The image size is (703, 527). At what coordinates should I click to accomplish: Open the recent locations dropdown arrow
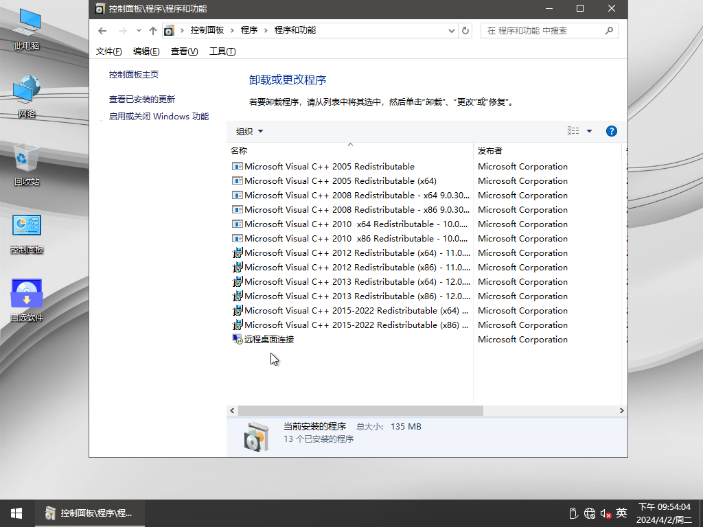[x=139, y=31]
